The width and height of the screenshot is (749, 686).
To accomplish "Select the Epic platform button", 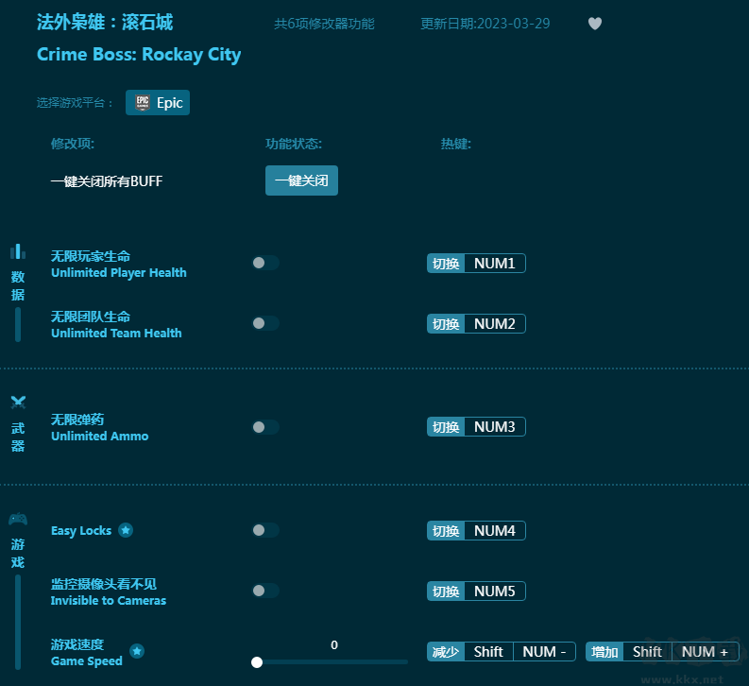I will pos(158,102).
